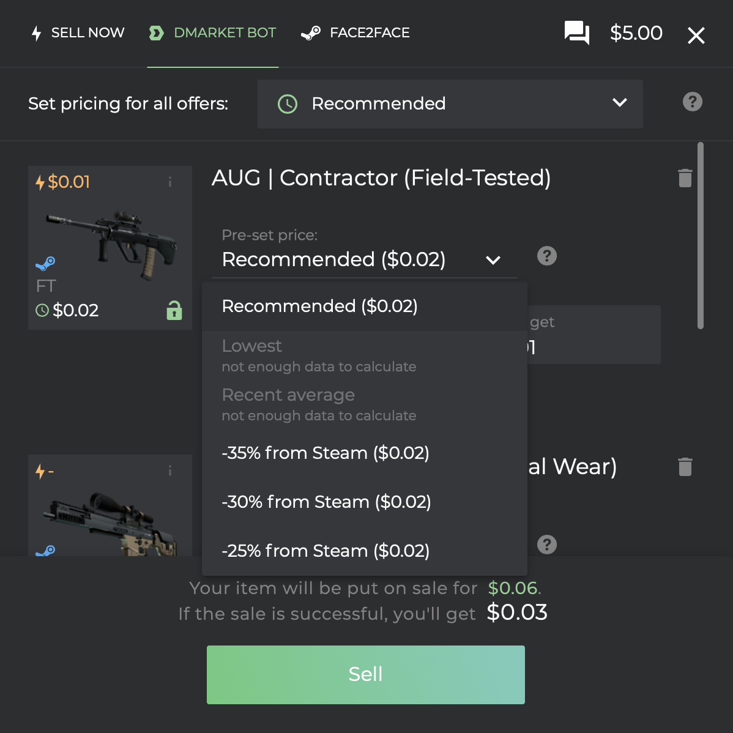Choose -30% from Steam price option

(x=364, y=502)
